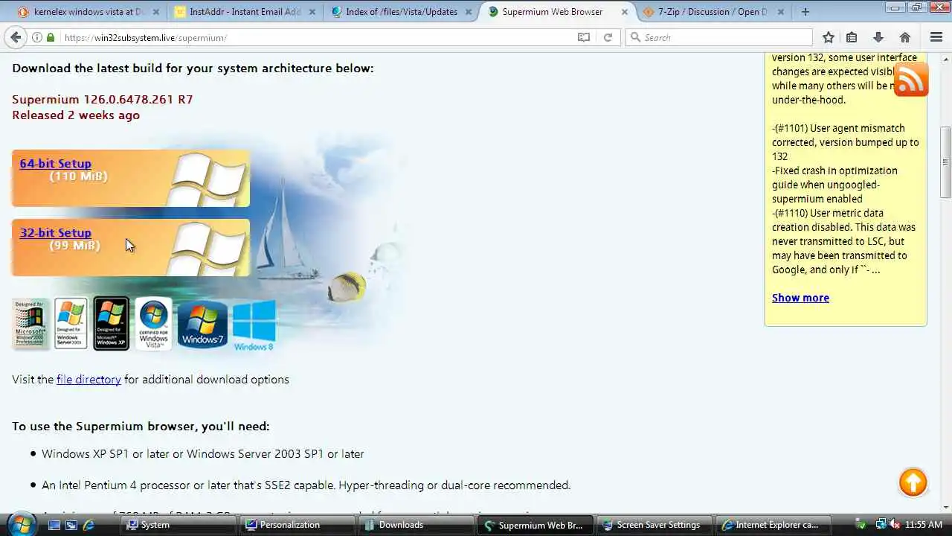The image size is (952, 536).
Task: Go back using the browser back arrow
Action: point(16,37)
